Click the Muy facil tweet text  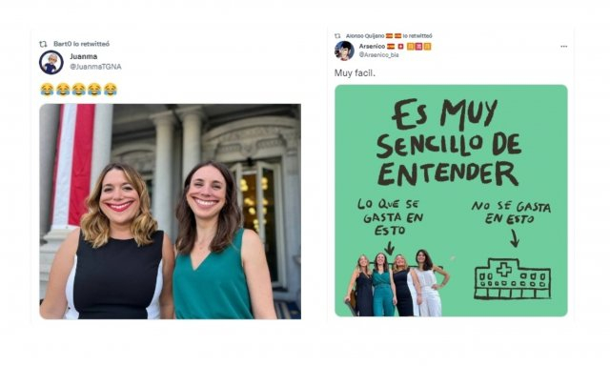pyautogui.click(x=355, y=72)
